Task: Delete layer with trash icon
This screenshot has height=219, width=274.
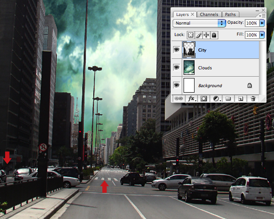Action: click(253, 99)
